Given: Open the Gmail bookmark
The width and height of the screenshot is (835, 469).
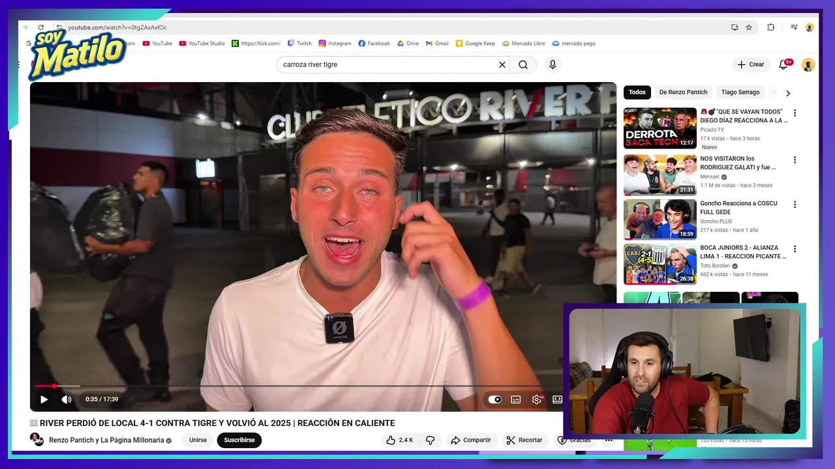Looking at the screenshot, I should (x=438, y=44).
